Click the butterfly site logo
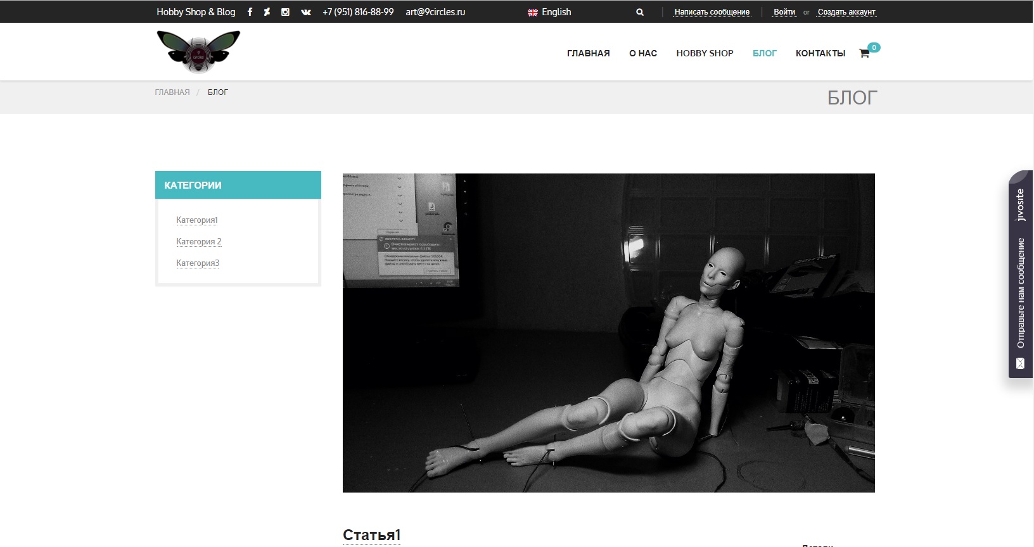The image size is (1034, 547). click(x=198, y=51)
